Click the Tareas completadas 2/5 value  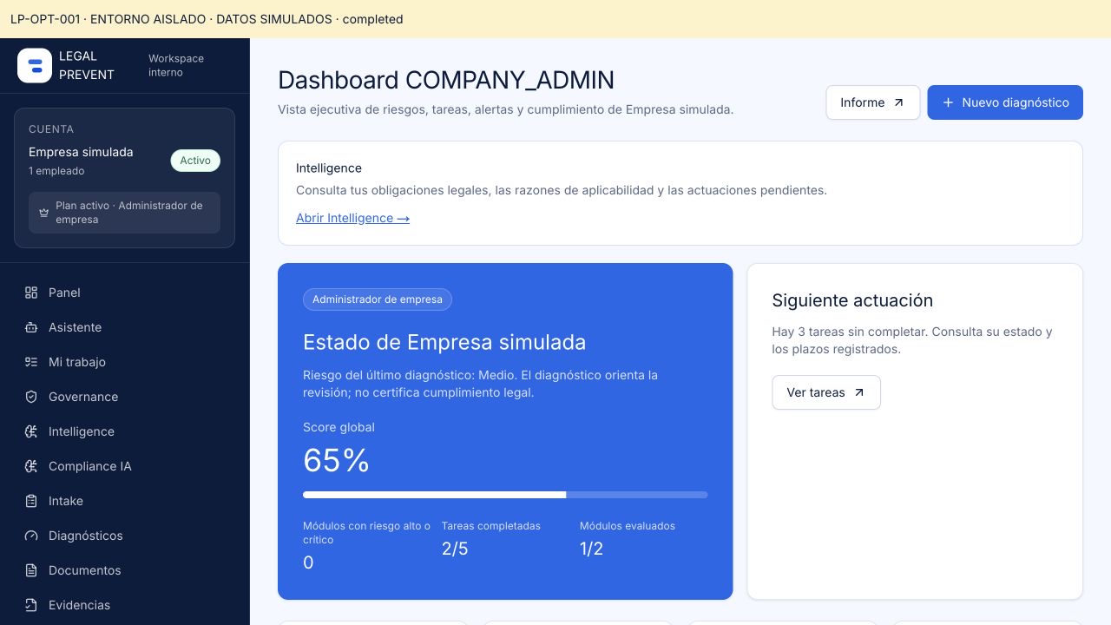click(455, 549)
